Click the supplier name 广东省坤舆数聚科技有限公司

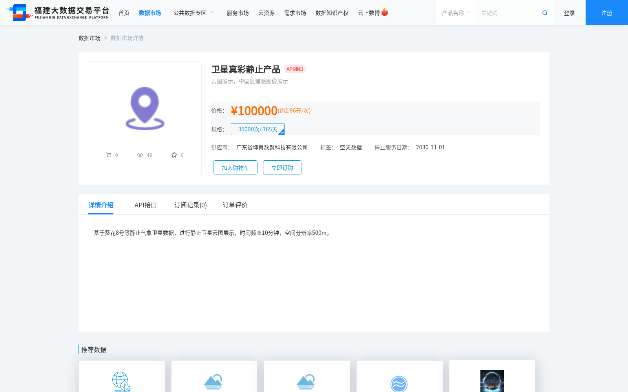(272, 147)
